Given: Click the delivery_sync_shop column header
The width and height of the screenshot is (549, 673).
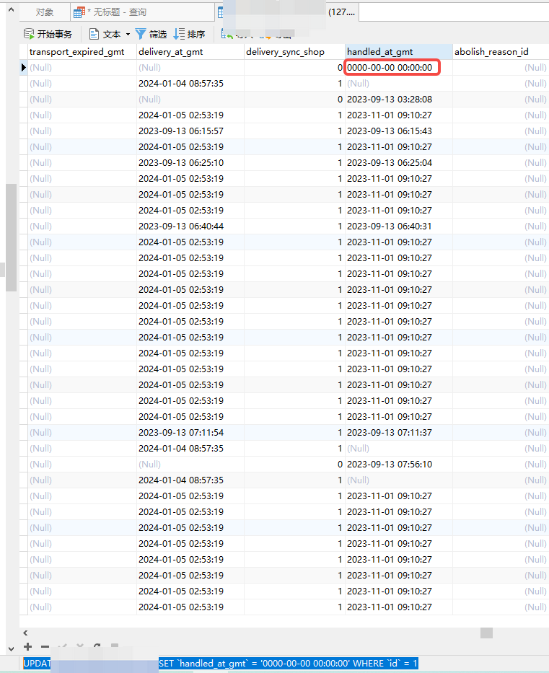Looking at the screenshot, I should (294, 51).
